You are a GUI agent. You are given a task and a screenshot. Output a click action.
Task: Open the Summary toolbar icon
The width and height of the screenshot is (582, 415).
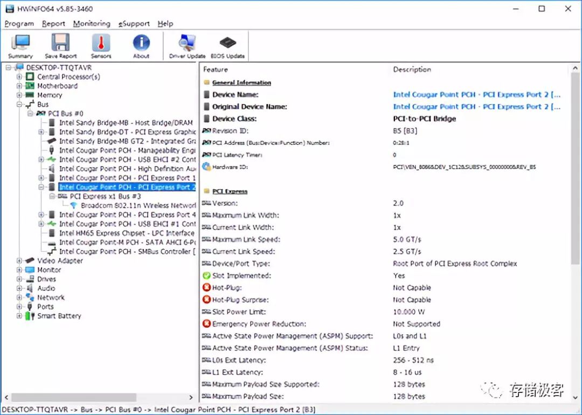click(x=20, y=46)
